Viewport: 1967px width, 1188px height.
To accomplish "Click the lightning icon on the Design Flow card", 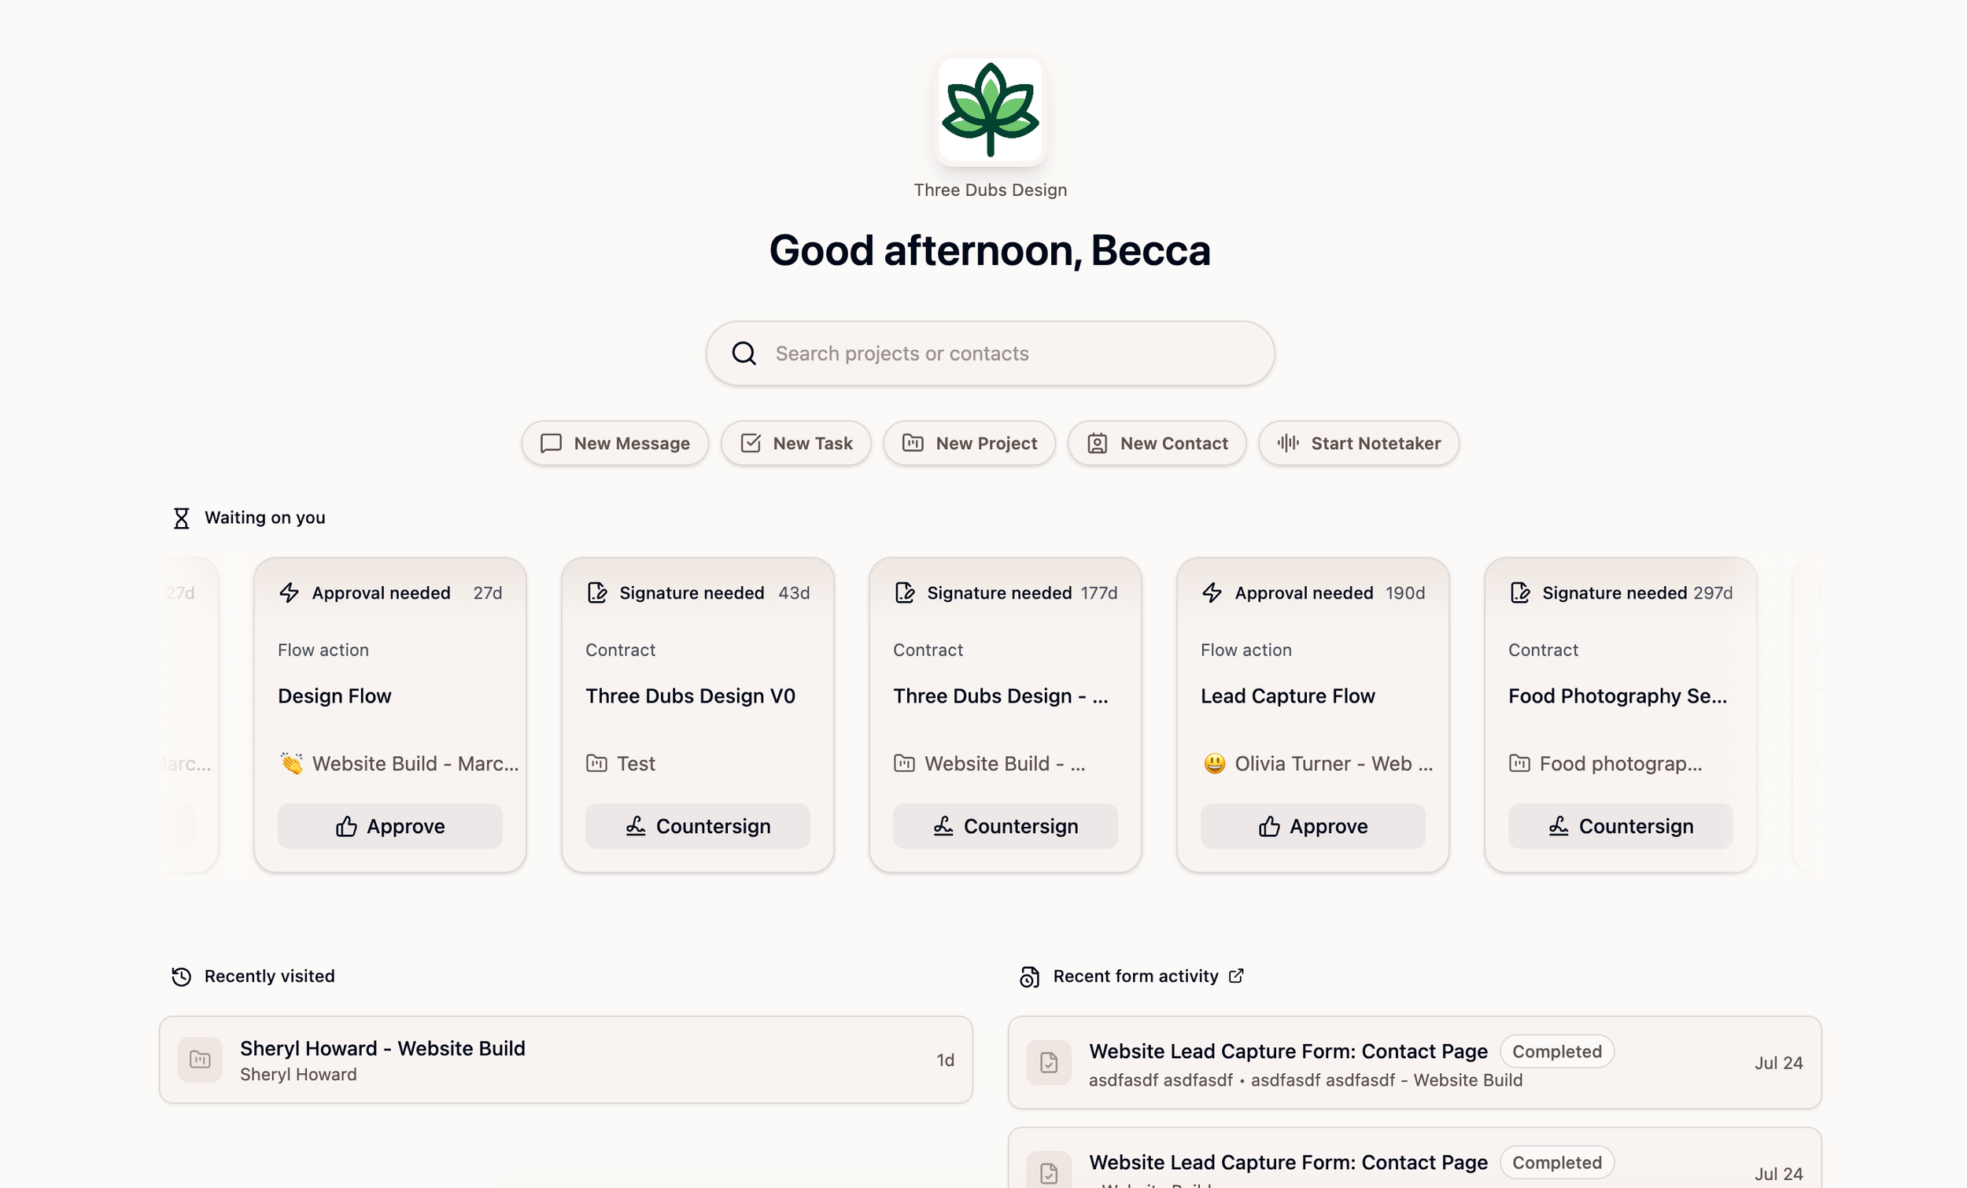I will [x=289, y=592].
